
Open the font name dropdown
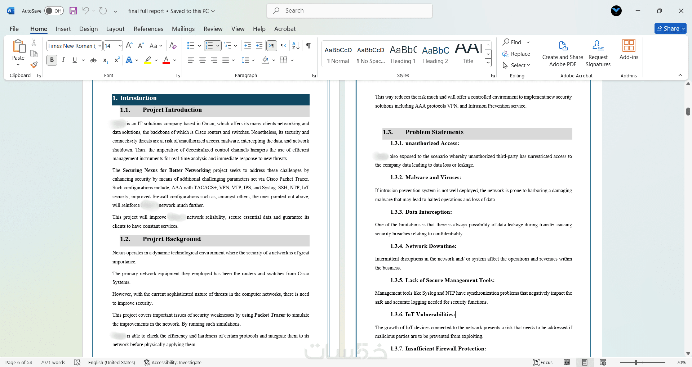click(100, 46)
